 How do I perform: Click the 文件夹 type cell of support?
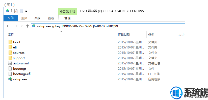[x=153, y=58]
